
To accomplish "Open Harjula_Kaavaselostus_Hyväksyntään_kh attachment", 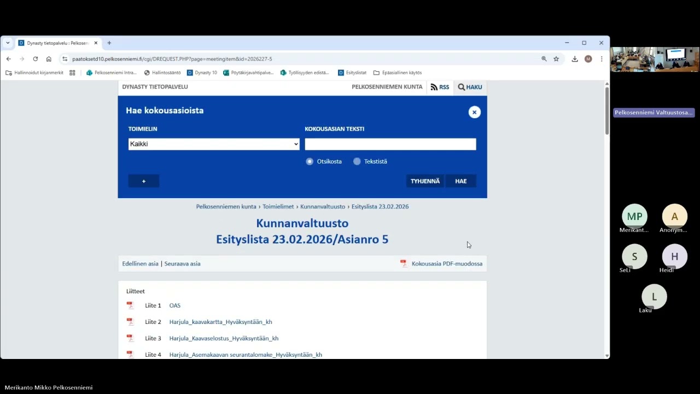I will coord(224,338).
